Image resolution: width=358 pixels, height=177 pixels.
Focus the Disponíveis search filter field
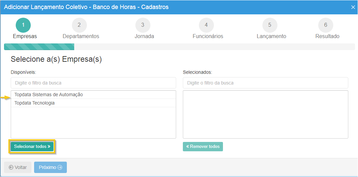click(93, 83)
